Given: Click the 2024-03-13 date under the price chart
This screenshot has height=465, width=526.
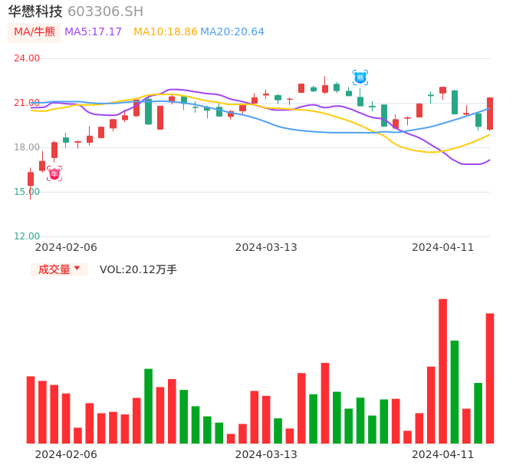Looking at the screenshot, I should point(266,247).
